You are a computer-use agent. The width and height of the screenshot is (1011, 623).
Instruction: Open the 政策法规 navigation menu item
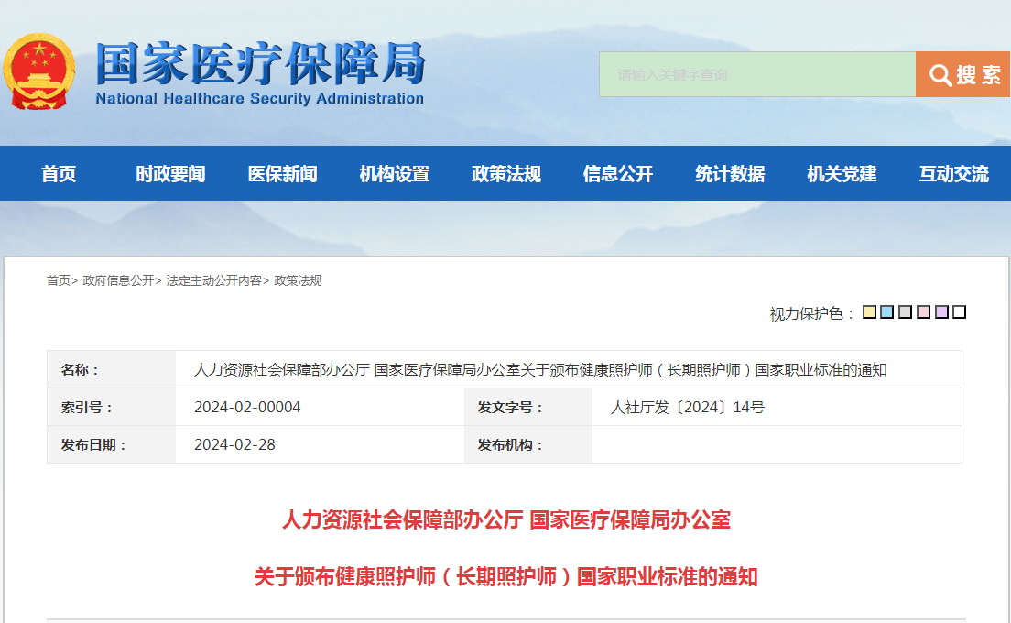point(506,173)
